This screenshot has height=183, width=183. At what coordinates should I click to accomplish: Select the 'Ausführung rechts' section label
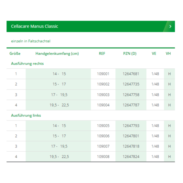coord(27,64)
